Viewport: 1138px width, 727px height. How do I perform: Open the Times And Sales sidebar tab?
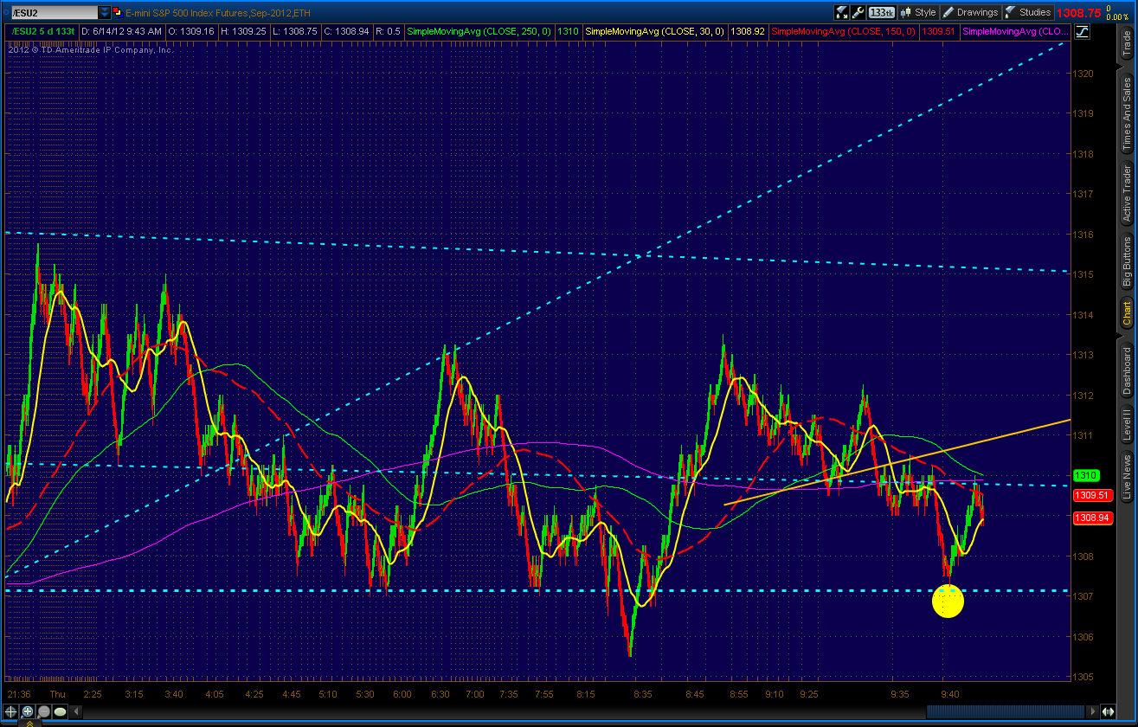tap(1126, 113)
